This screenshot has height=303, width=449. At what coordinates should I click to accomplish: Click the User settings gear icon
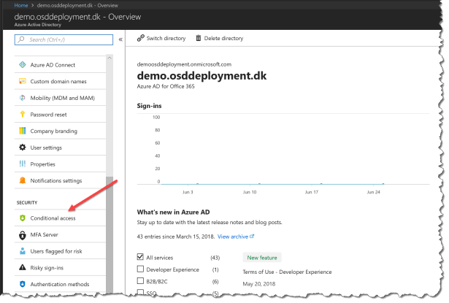click(23, 147)
